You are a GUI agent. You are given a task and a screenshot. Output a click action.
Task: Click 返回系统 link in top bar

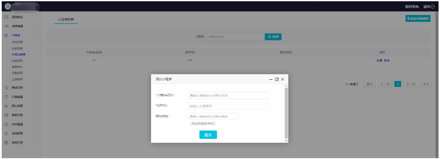[x=412, y=7]
